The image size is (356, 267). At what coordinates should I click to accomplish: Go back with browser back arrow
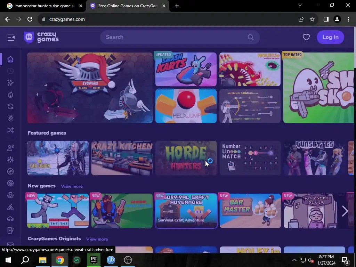(8, 19)
